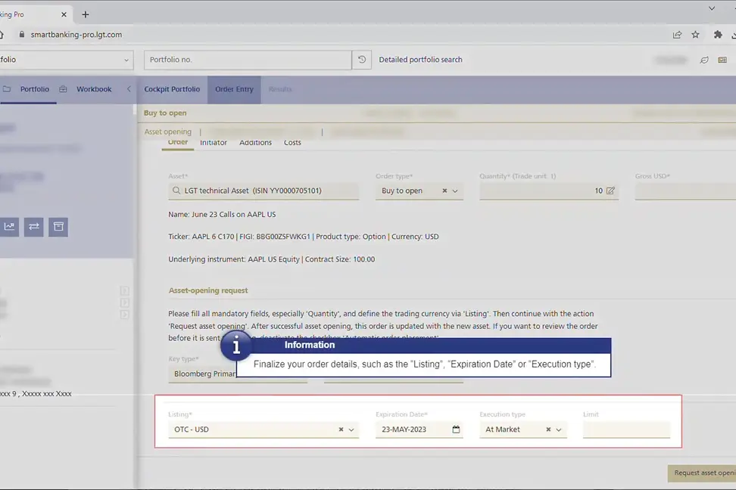
Task: Click the Request asset opening button
Action: pos(703,473)
